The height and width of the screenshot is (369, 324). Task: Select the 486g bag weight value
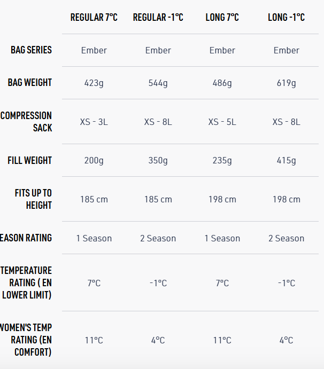click(x=222, y=83)
